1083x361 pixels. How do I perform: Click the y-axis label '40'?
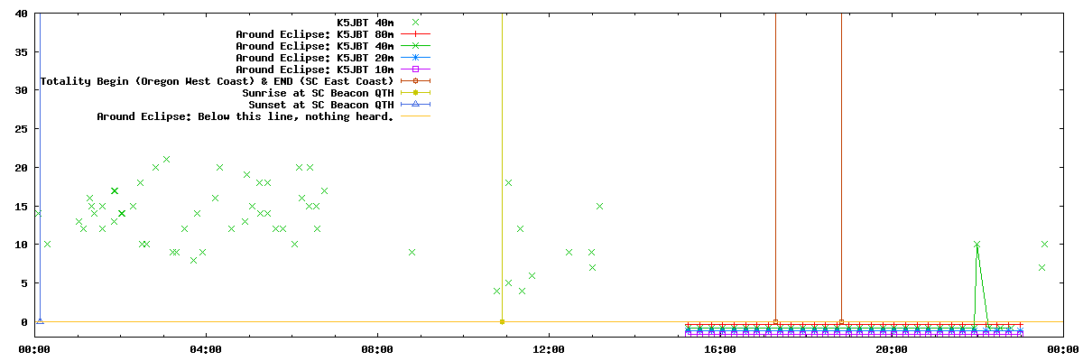tap(21, 14)
